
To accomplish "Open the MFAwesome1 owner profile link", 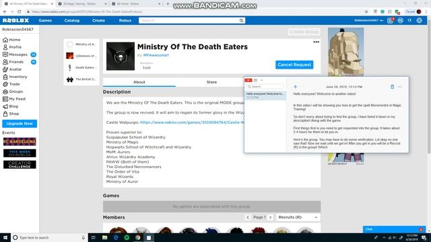I will click(x=156, y=55).
